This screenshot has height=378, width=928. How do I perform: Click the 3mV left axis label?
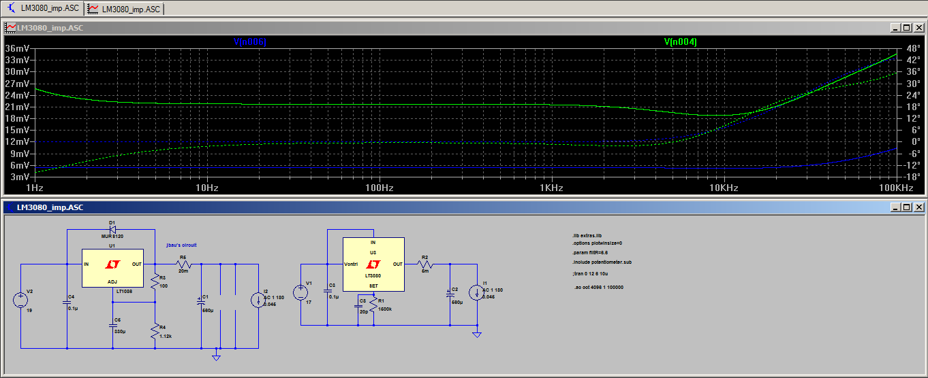(20, 177)
